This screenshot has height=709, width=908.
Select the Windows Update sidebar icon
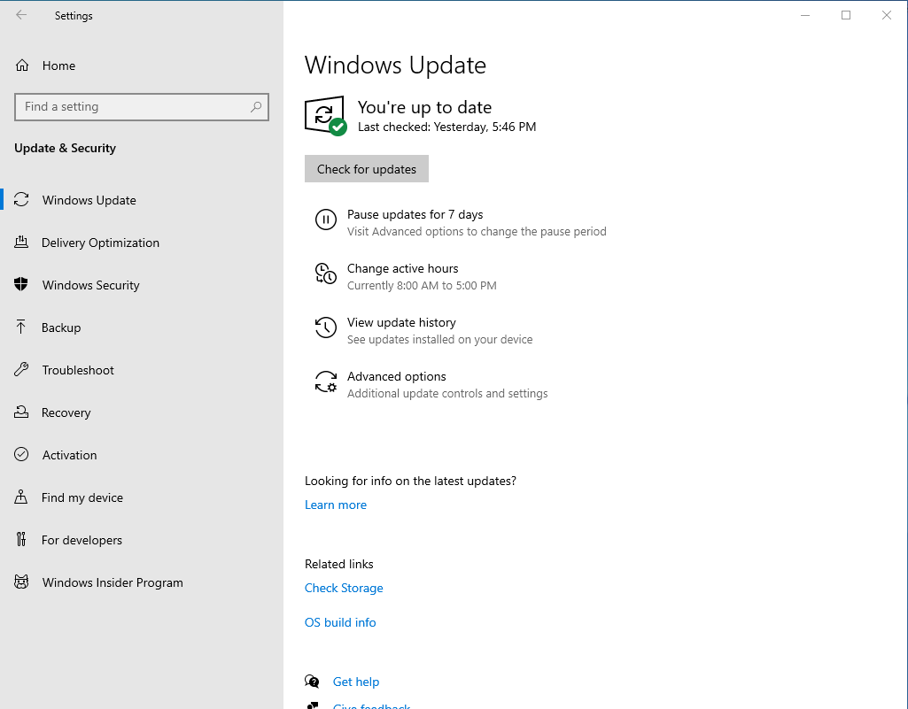21,199
